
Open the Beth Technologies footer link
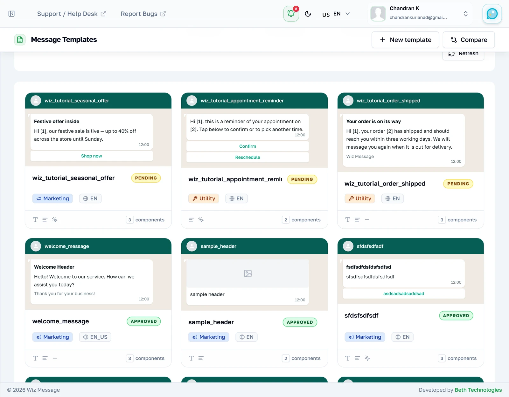[x=478, y=390]
